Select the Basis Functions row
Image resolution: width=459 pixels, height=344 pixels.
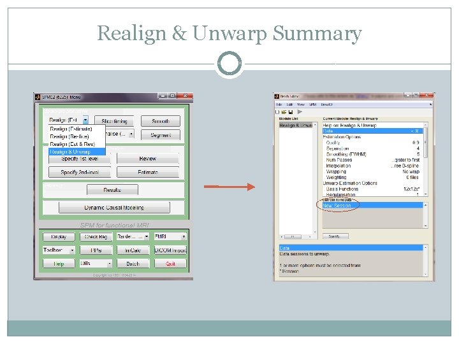pos(373,189)
